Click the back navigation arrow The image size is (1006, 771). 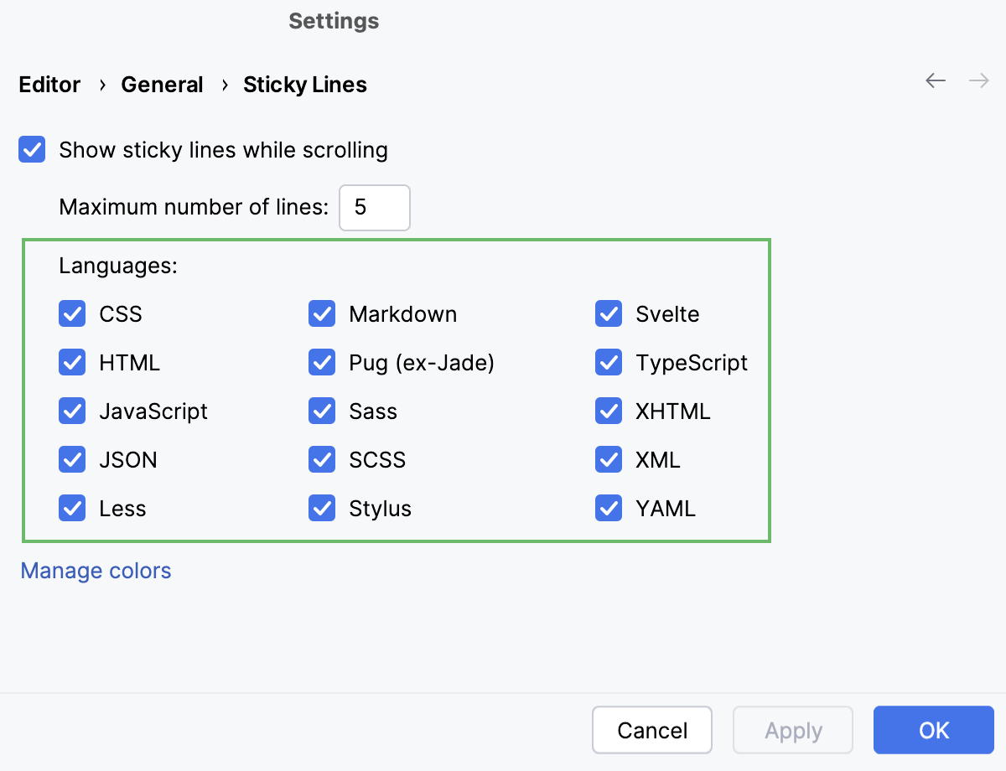[935, 80]
